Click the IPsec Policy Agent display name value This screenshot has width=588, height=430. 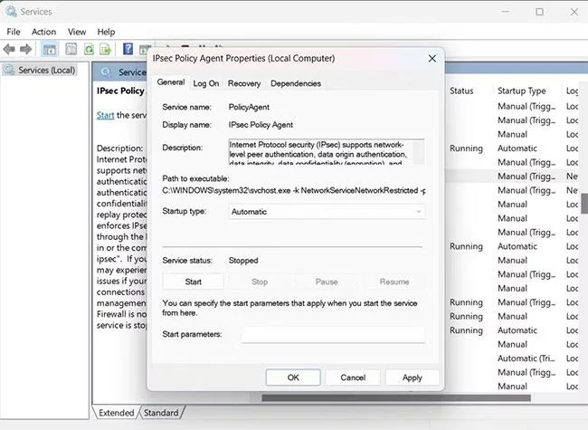coord(261,125)
